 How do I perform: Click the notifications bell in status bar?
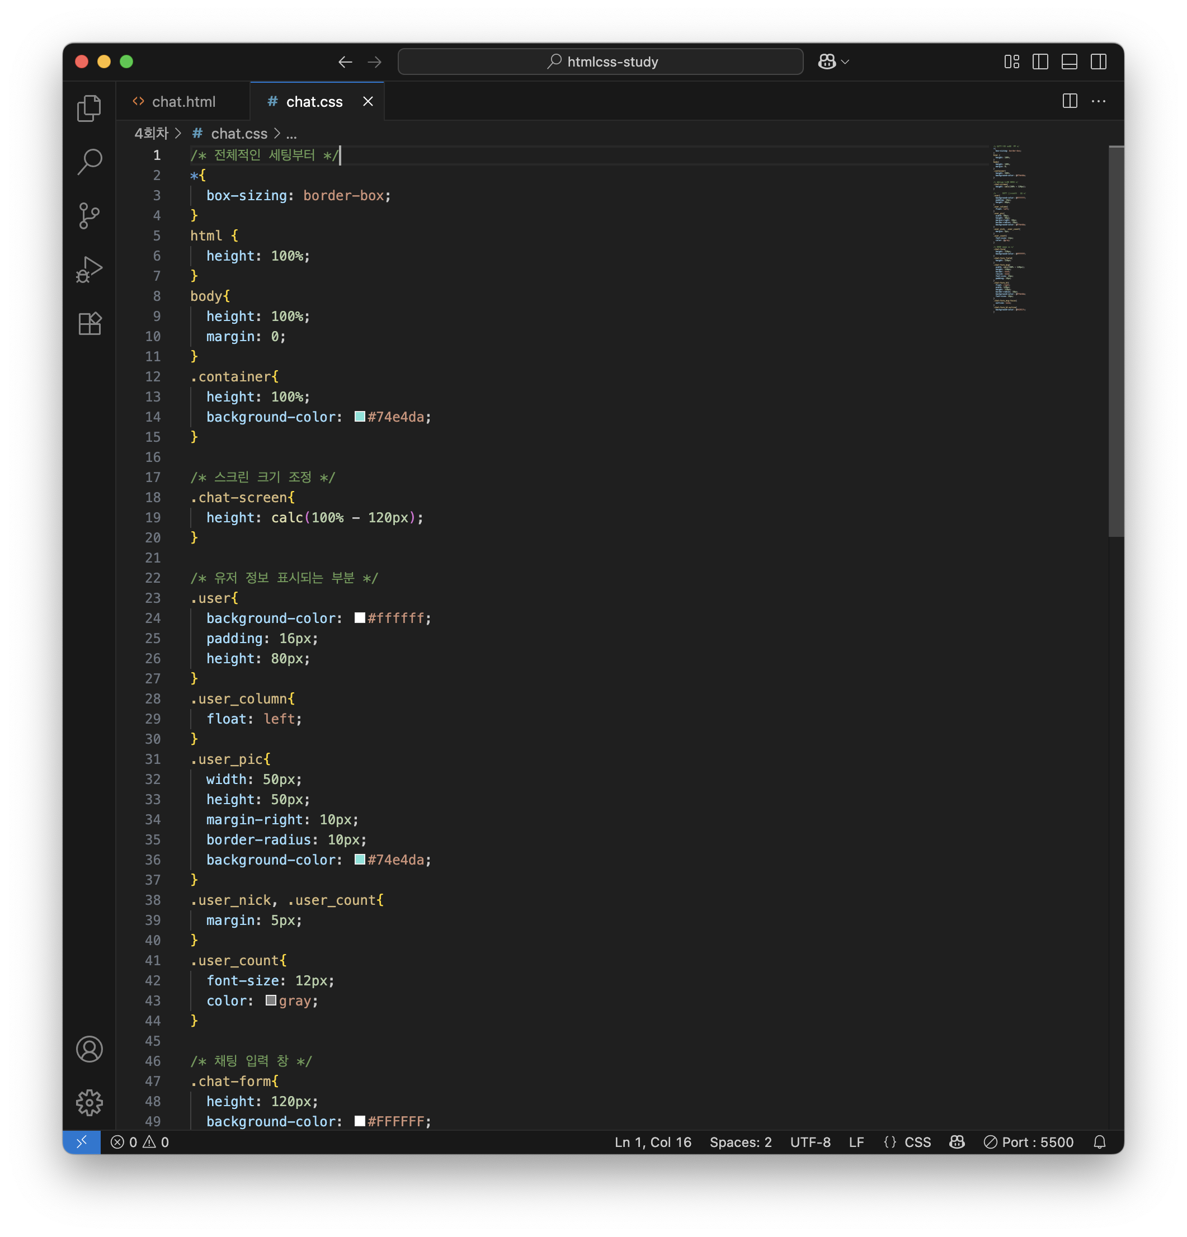click(1099, 1142)
